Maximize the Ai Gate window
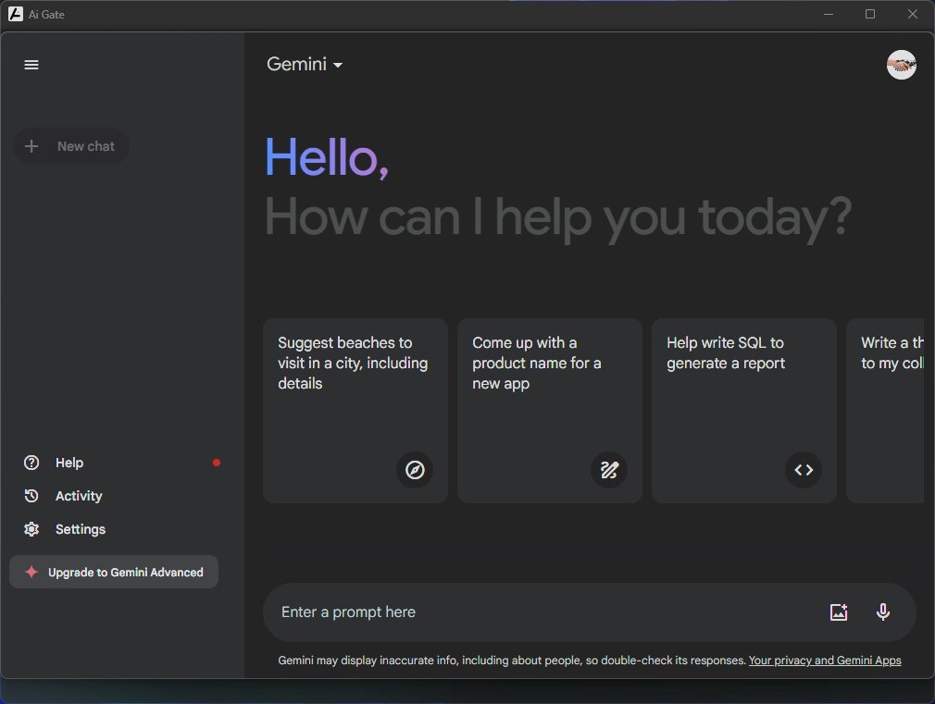The width and height of the screenshot is (935, 704). tap(870, 14)
